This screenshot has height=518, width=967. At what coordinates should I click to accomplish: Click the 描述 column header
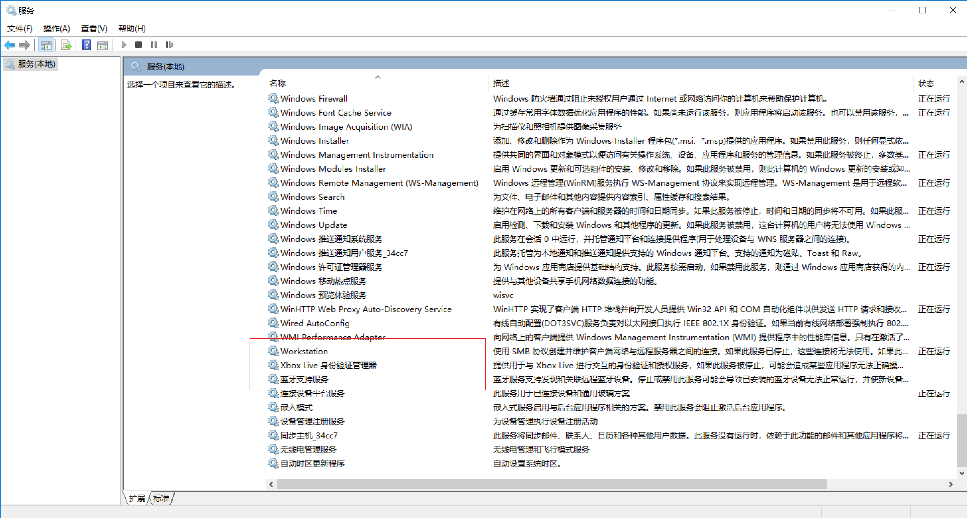[501, 83]
